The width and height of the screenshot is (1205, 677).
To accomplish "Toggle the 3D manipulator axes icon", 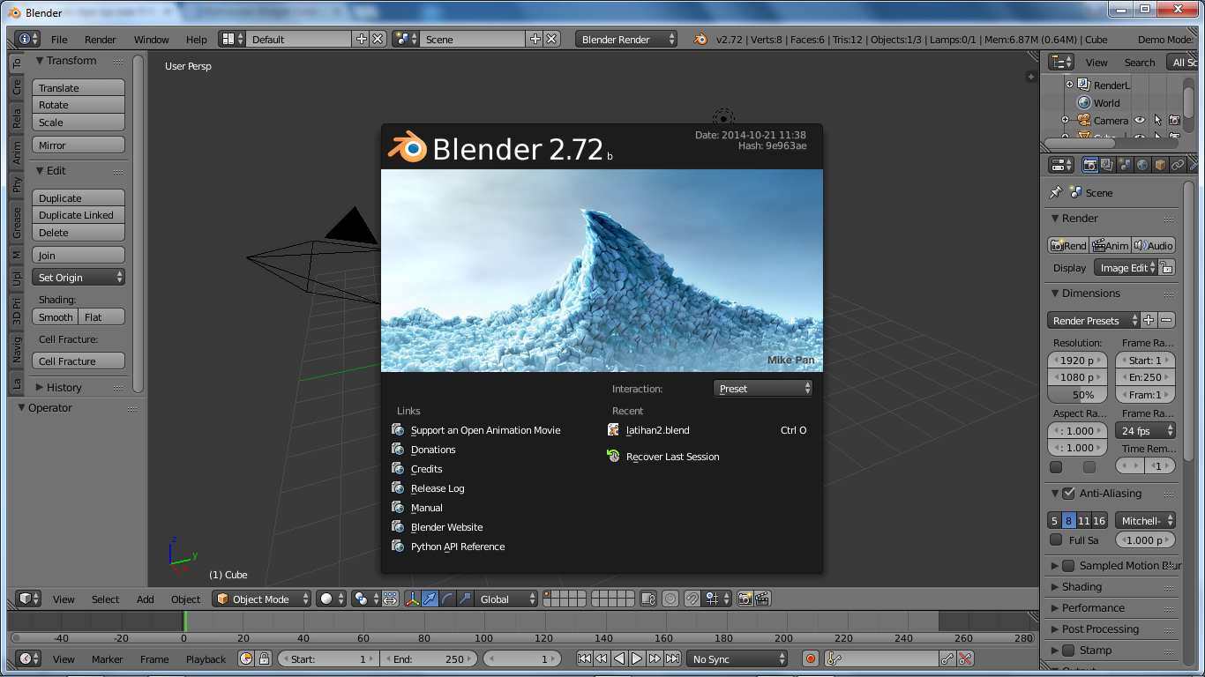I will click(x=412, y=599).
